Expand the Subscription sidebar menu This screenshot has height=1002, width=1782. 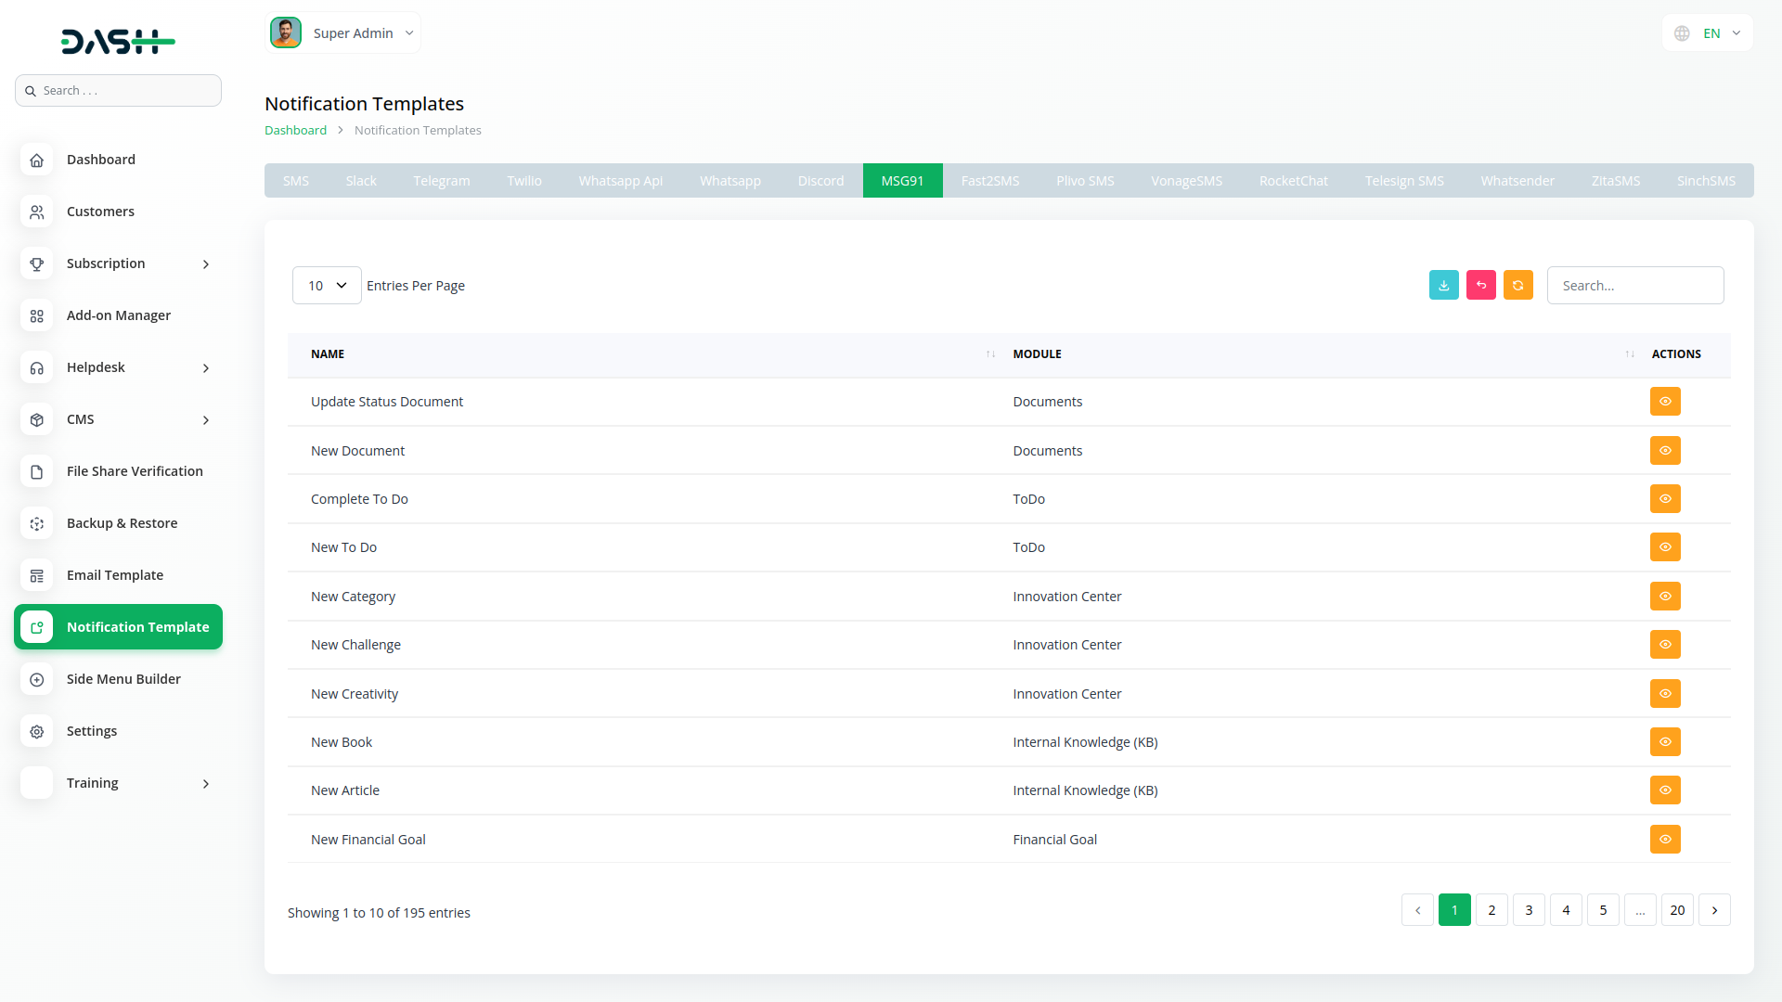click(118, 263)
